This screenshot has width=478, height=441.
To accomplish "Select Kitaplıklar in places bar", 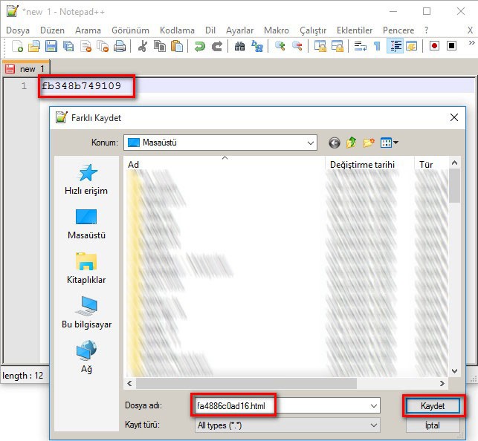I will click(86, 269).
